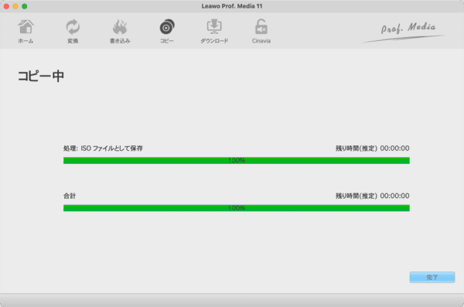
Task: Click the 処理: ISO ファイルとして保存 label
Action: click(x=103, y=148)
